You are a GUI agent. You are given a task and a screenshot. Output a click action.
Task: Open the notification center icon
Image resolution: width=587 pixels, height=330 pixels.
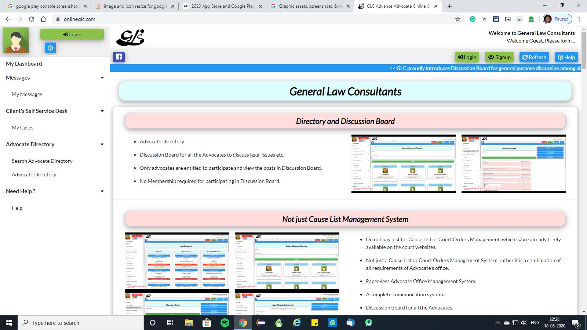575,323
